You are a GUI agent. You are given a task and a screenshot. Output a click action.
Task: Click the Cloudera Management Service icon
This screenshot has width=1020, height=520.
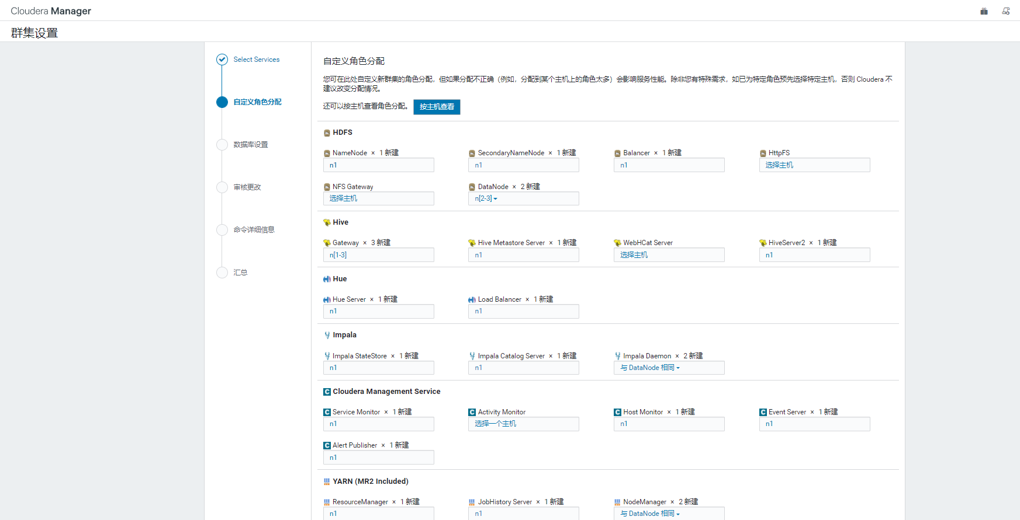(327, 392)
